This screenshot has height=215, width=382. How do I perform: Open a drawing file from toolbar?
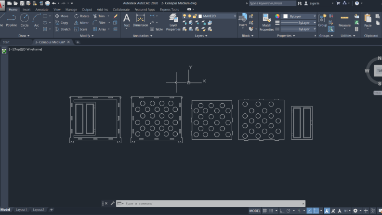(15, 3)
